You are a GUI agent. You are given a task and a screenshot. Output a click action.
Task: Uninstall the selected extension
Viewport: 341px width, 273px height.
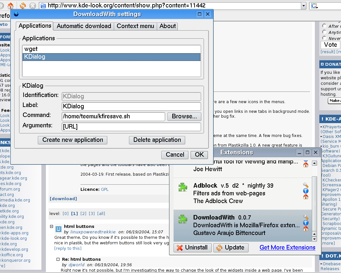coord(192,248)
